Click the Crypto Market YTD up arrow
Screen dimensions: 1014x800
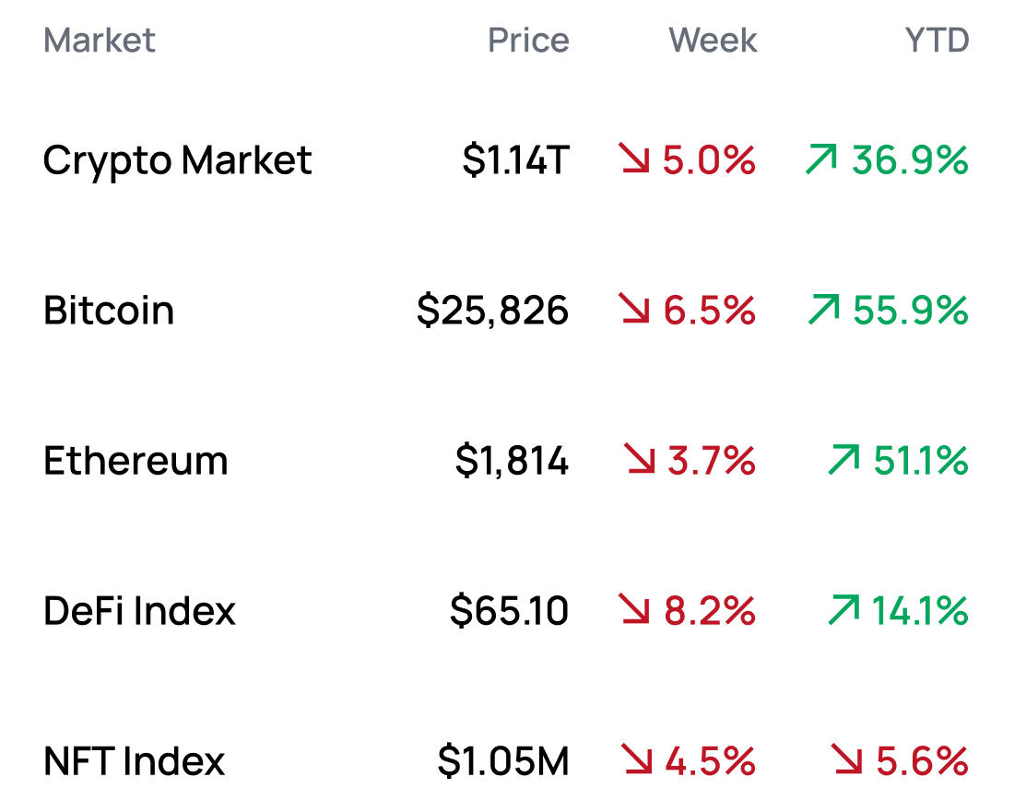pos(820,161)
